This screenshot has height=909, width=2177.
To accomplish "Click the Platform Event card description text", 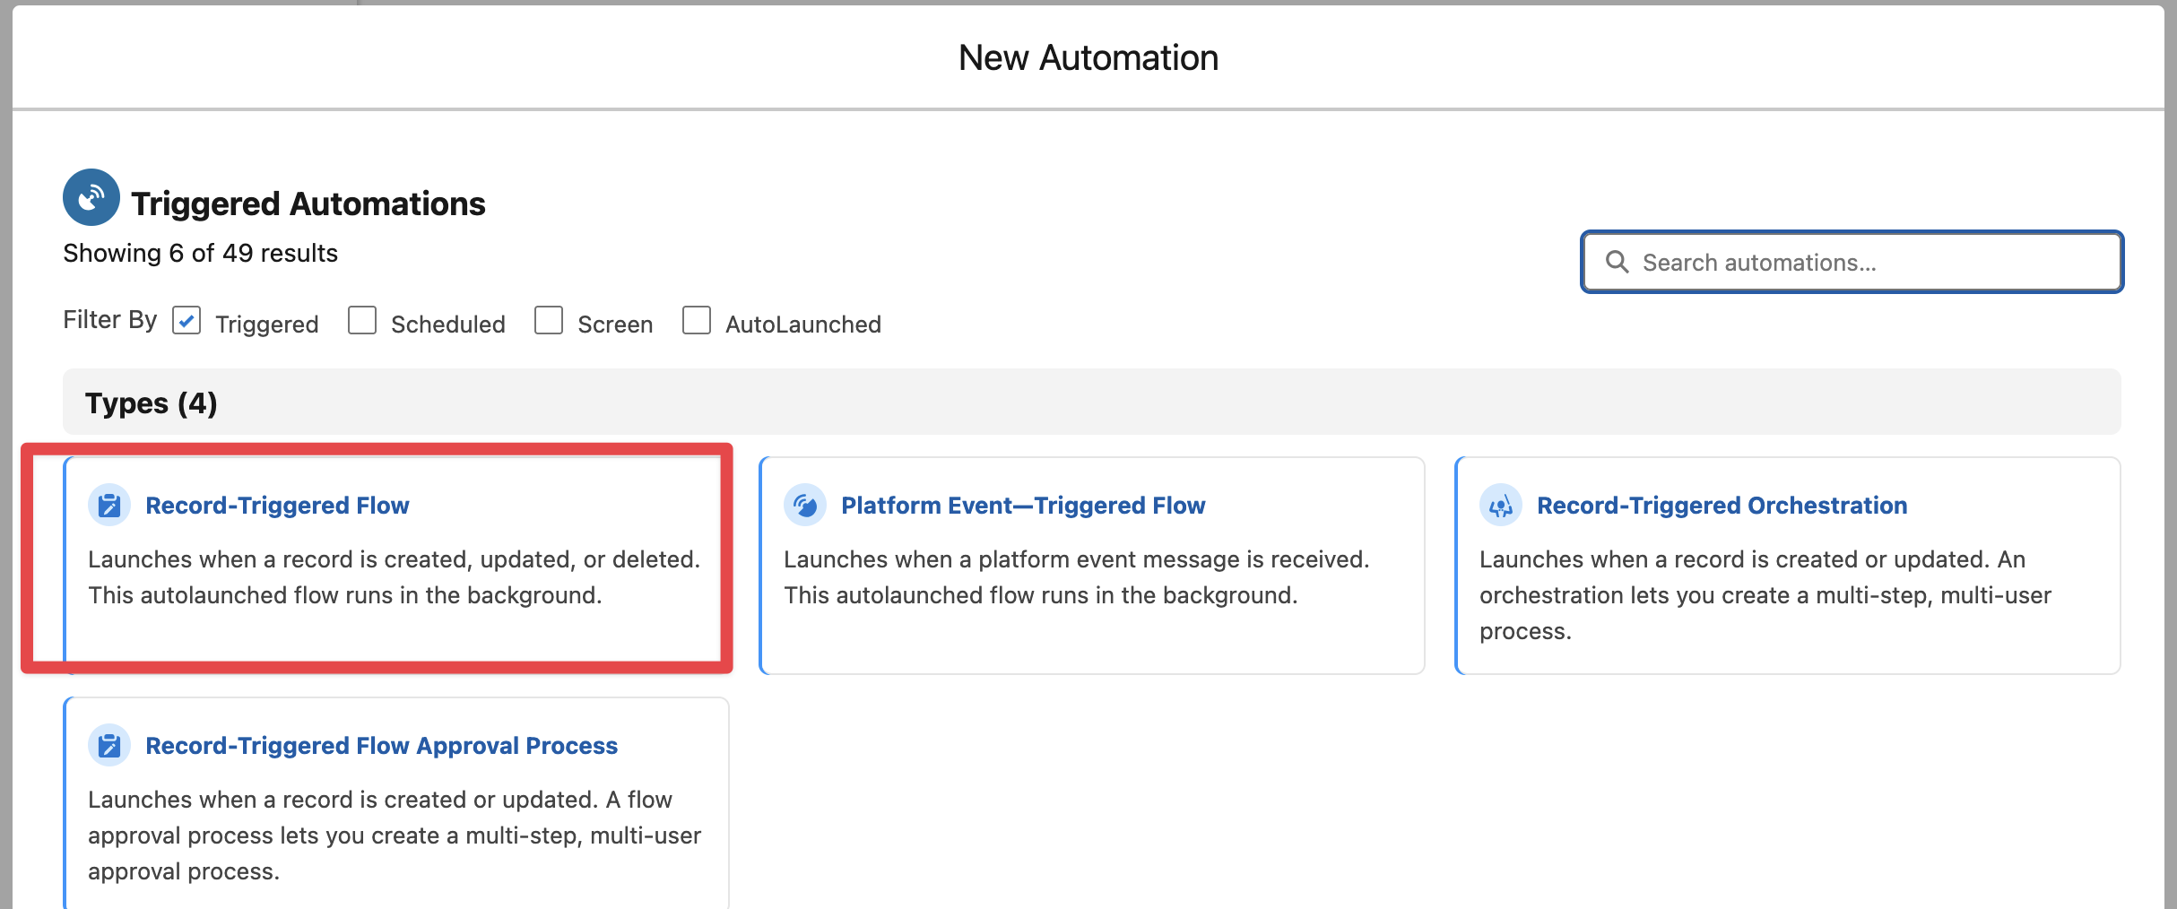I will (x=1076, y=577).
